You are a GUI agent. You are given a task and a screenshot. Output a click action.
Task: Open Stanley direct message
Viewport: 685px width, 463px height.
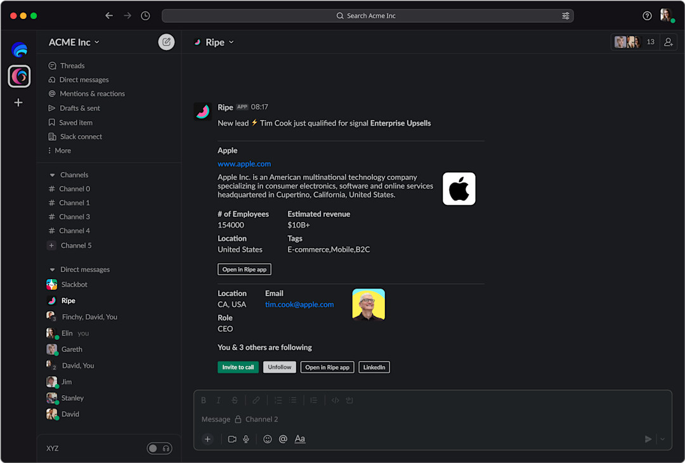coord(65,398)
